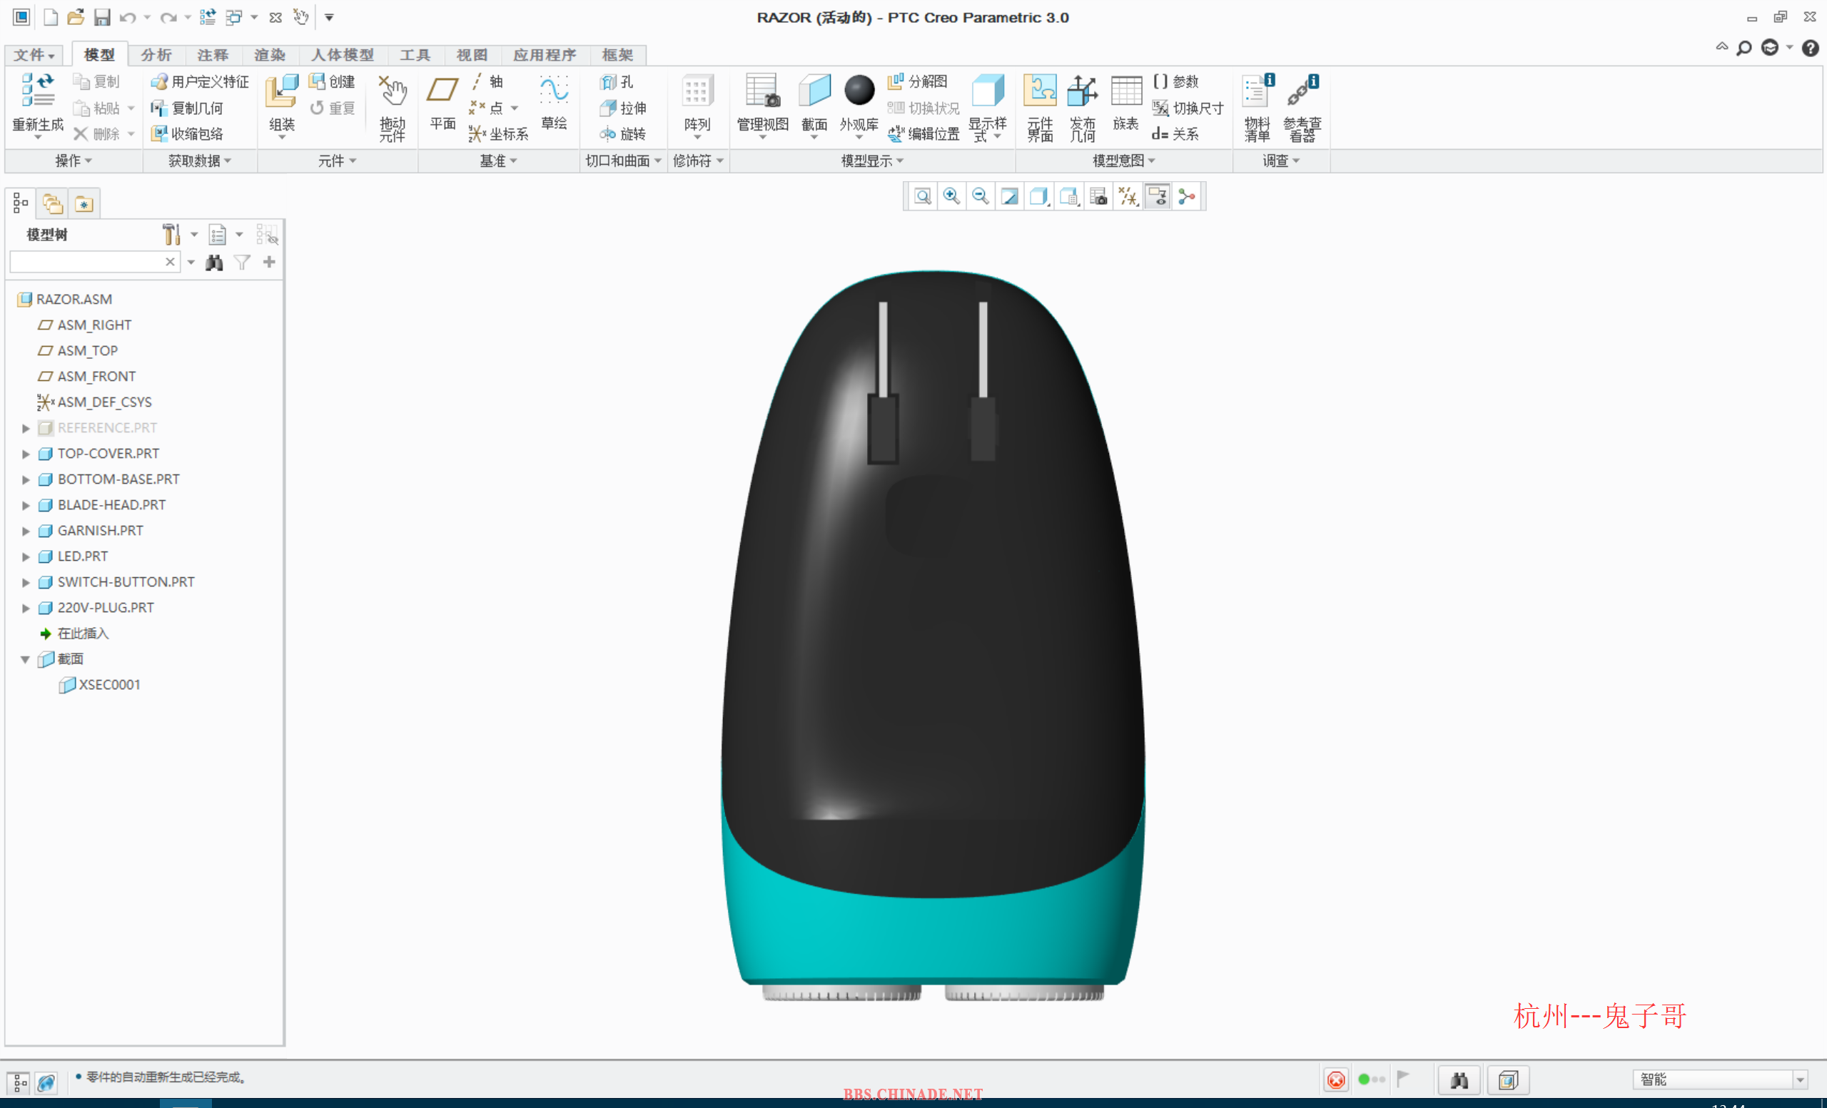Open the 文件 menu
Screen dimensions: 1827x1108
coord(34,55)
